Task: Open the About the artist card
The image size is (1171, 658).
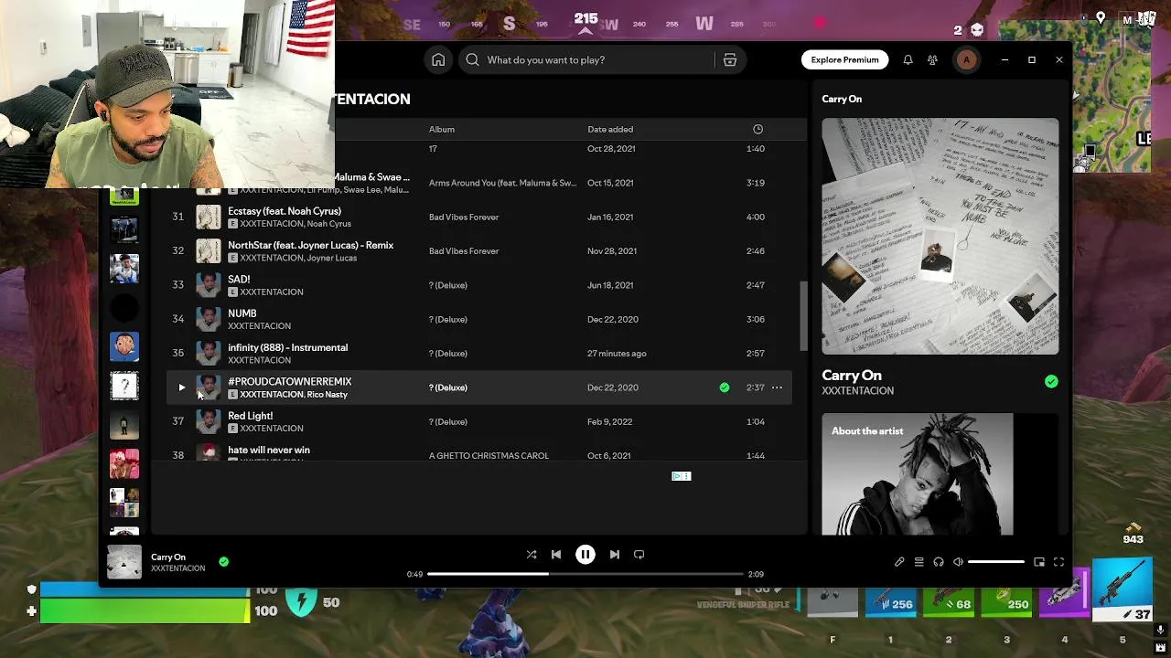Action: point(940,473)
